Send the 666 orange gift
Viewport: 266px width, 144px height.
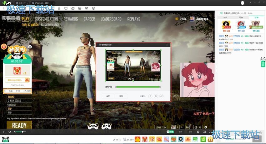(x=188, y=139)
